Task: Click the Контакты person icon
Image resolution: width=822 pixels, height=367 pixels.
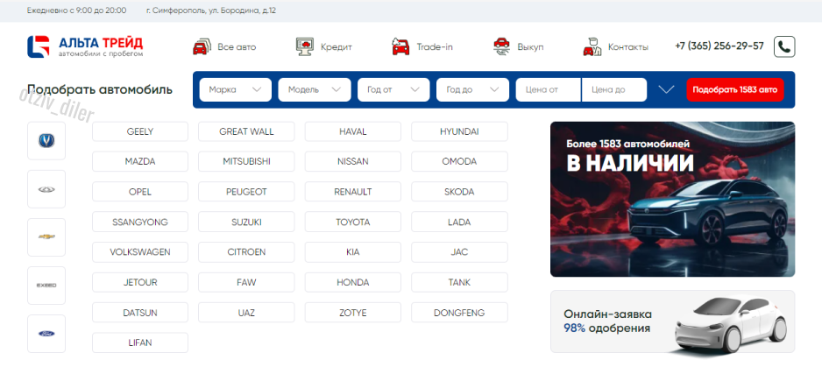Action: pos(592,46)
